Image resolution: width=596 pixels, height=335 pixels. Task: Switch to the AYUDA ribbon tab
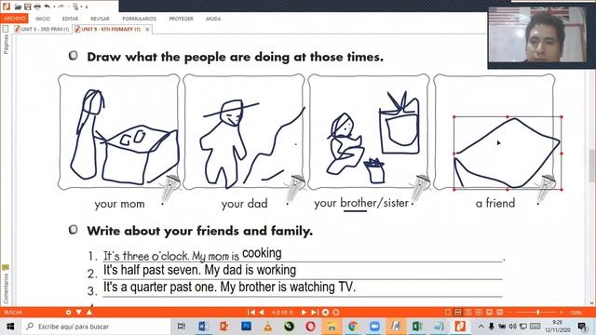coord(213,19)
